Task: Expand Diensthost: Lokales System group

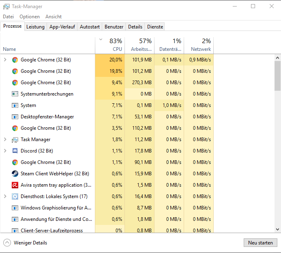Action: [5, 196]
